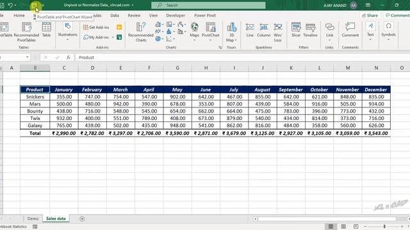Open My Add-ins list
Image resolution: width=410 pixels, height=230 pixels.
98,37
